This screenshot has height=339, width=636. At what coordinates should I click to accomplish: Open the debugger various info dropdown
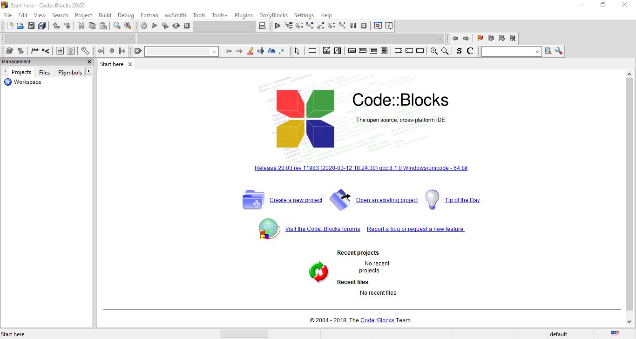[x=389, y=26]
